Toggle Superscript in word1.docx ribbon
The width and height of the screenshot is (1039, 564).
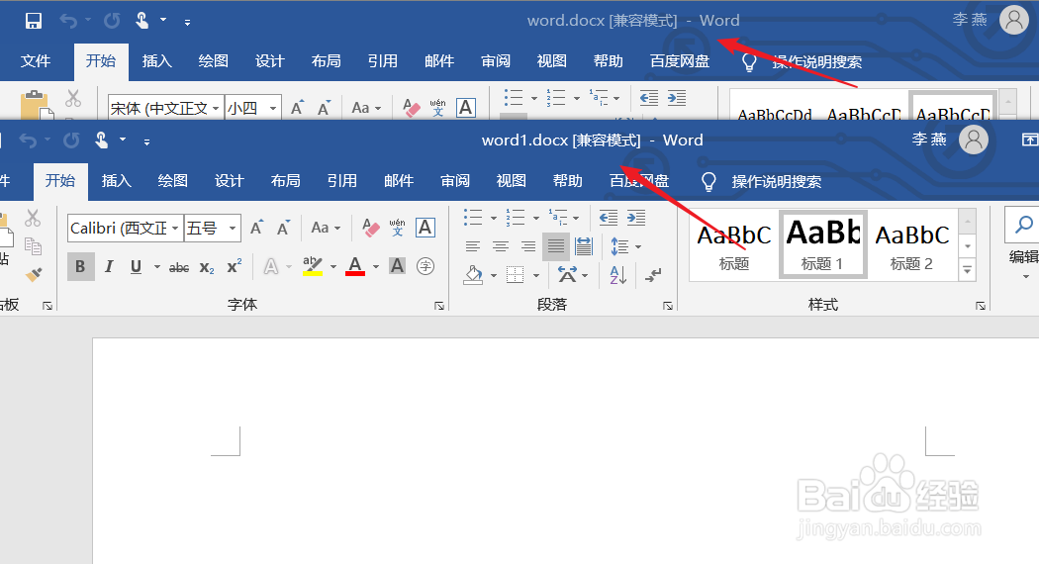[x=234, y=266]
